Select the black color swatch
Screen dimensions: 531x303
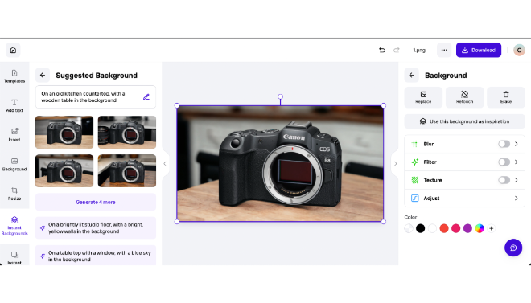point(420,228)
